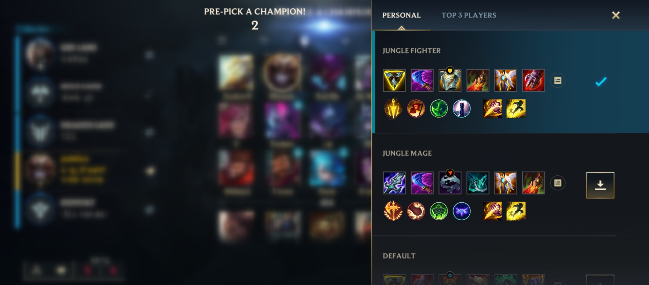
Task: Open the Personal tab
Action: pos(401,15)
